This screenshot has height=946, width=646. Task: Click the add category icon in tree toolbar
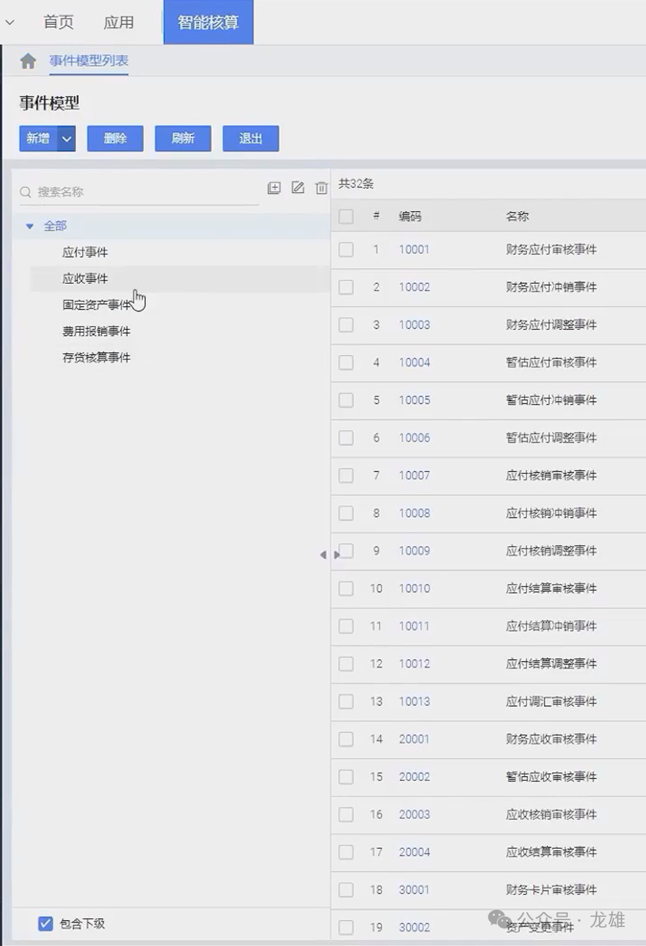tap(274, 188)
